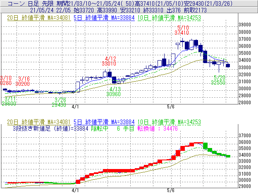Click the first green block after the red peak in lower chart
The width and height of the screenshot is (258, 195).
[x=205, y=146]
